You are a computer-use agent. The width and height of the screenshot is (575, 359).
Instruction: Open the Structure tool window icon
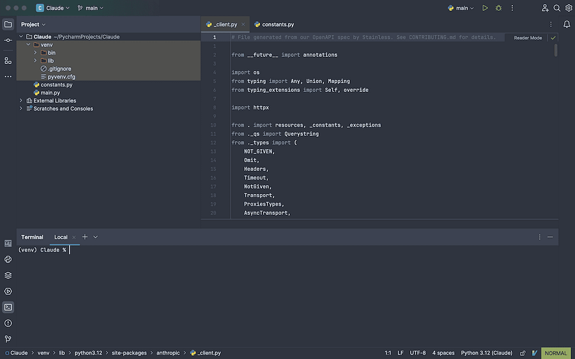click(8, 61)
